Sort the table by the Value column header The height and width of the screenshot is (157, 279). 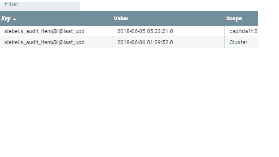[121, 18]
